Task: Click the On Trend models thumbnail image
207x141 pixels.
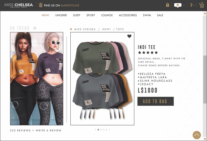Action: [37, 78]
